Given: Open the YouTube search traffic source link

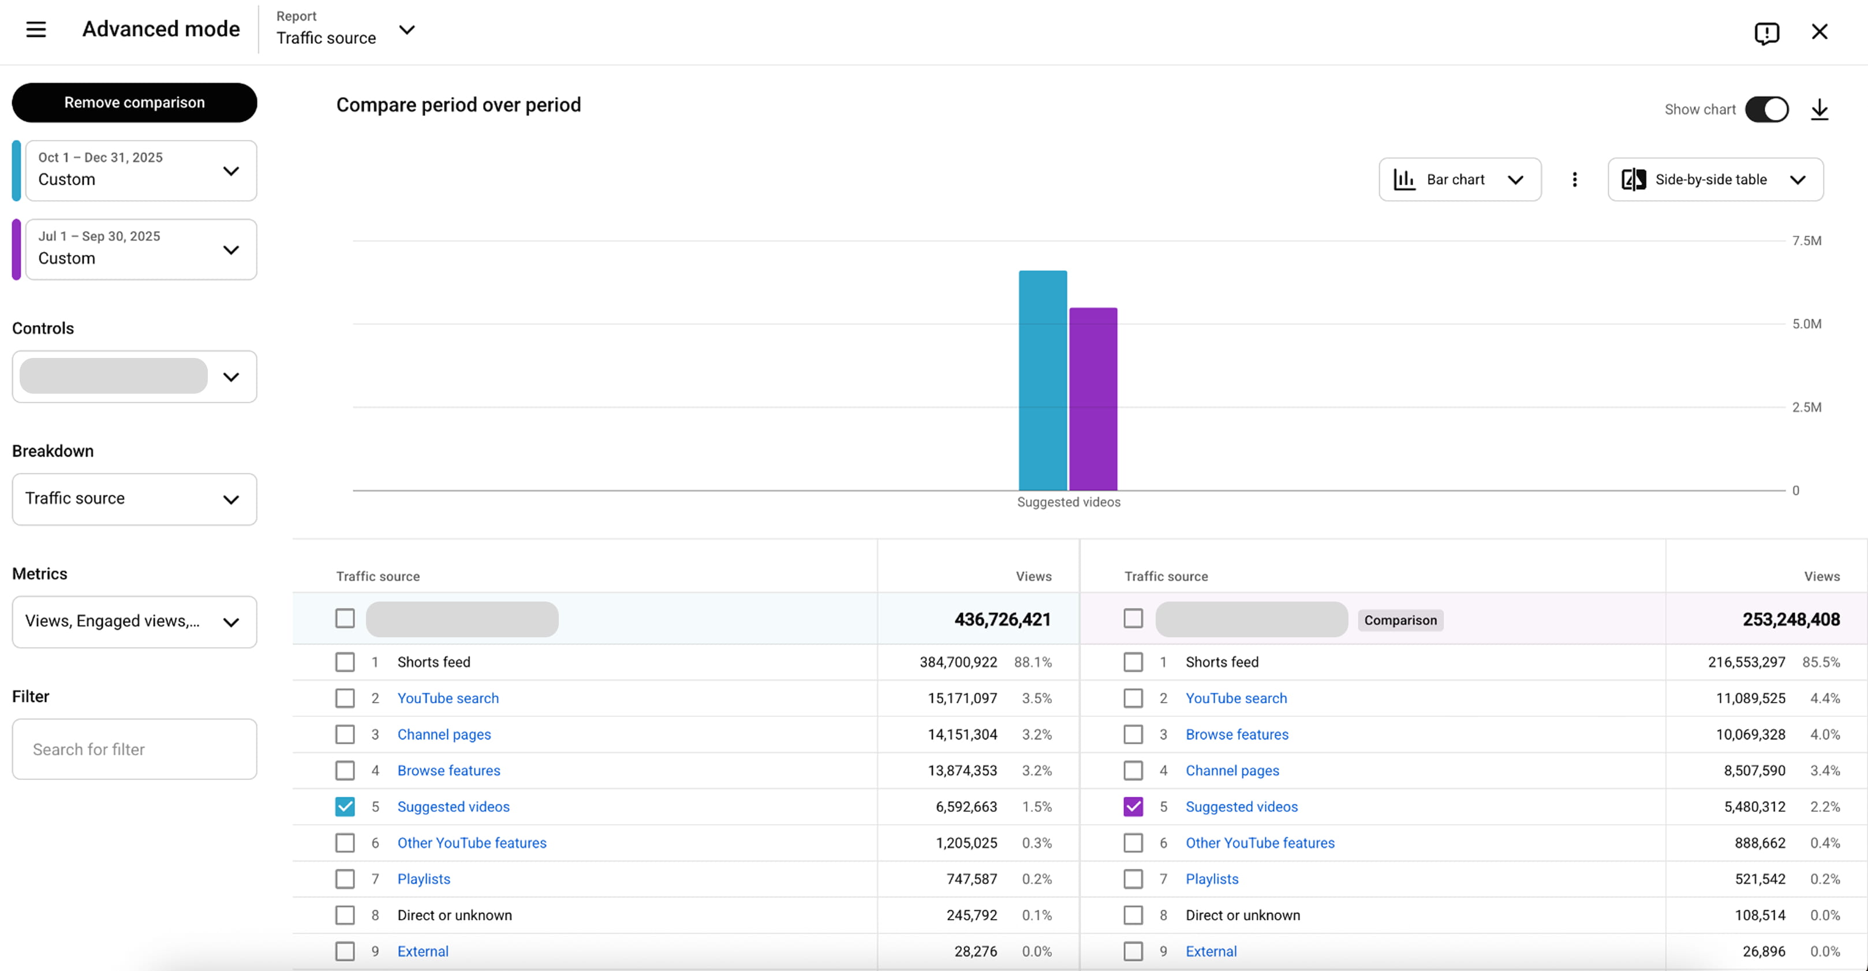Looking at the screenshot, I should (447, 697).
